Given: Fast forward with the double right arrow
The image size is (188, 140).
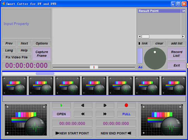Looking at the screenshot, I should (105, 114).
